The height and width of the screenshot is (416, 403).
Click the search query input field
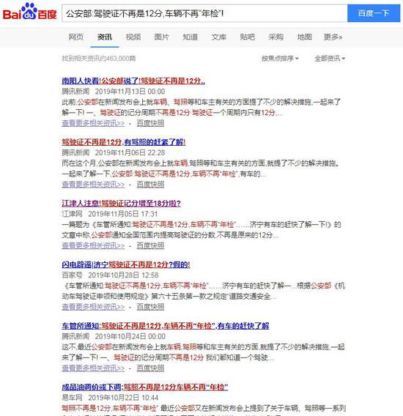(204, 13)
